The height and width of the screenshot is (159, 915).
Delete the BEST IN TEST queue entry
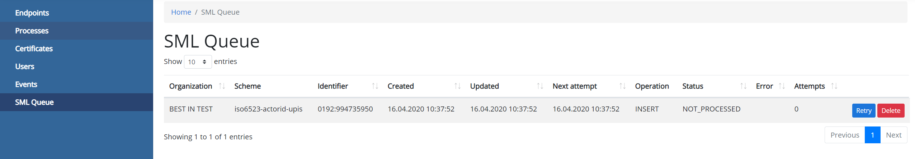[x=891, y=111]
